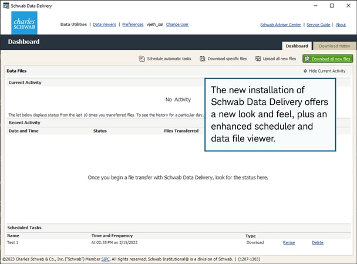Open Download specific files

pyautogui.click(x=223, y=59)
